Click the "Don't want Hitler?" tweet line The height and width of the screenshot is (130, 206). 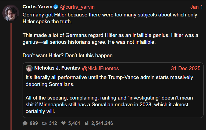pos(67,56)
